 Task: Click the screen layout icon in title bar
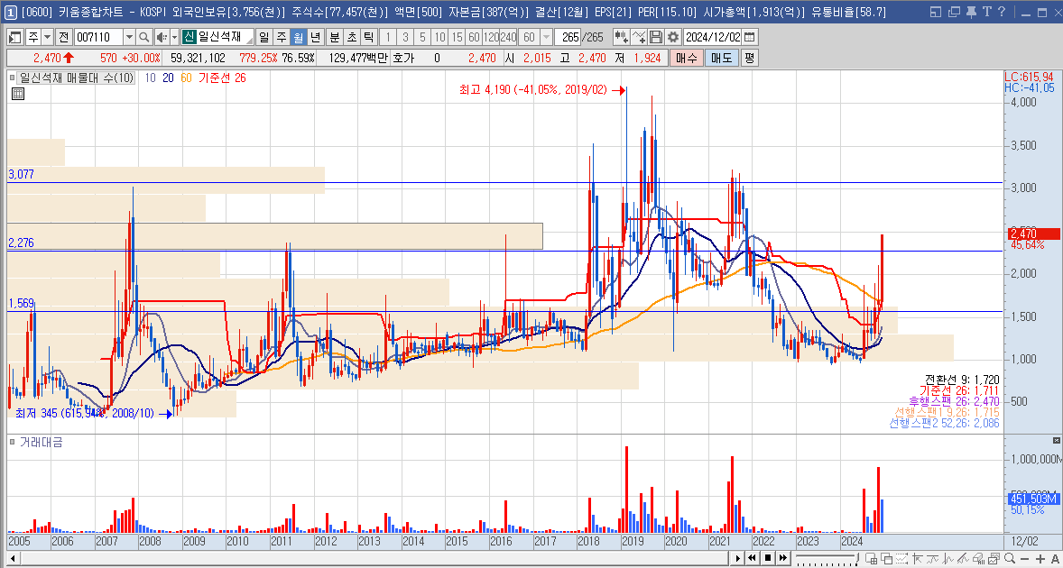click(937, 12)
